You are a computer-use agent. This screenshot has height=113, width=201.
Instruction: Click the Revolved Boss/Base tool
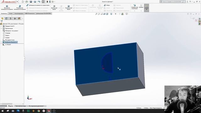[19, 8]
